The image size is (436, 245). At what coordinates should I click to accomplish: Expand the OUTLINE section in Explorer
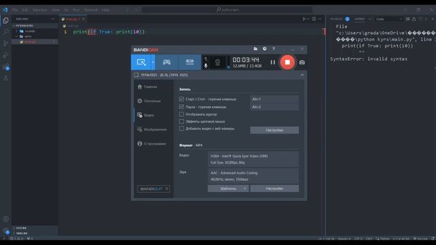[x=35, y=228]
